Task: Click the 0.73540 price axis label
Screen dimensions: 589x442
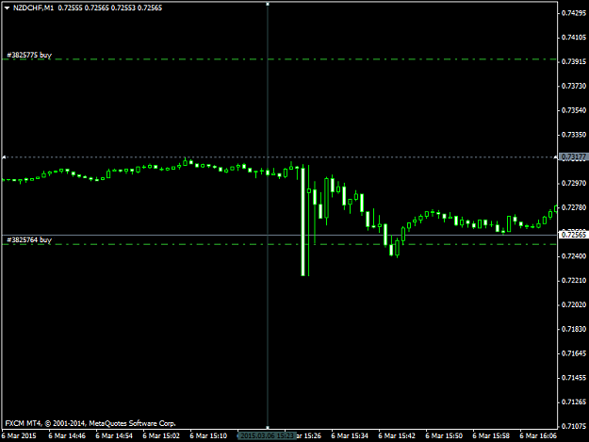Action: pos(574,110)
